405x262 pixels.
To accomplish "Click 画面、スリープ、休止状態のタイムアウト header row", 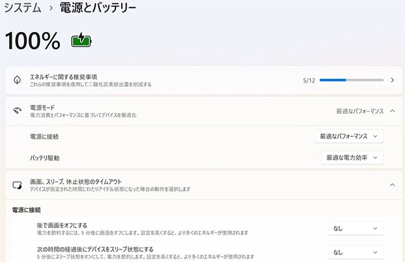I will tap(203, 185).
